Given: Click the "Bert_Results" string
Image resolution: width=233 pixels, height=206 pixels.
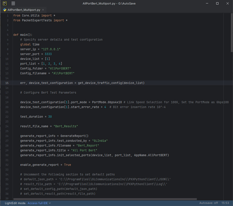Looking at the screenshot, I should [x=66, y=126].
